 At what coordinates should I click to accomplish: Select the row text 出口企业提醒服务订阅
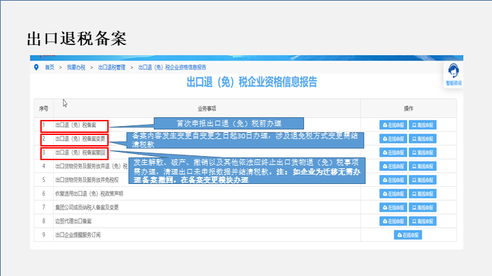78,235
